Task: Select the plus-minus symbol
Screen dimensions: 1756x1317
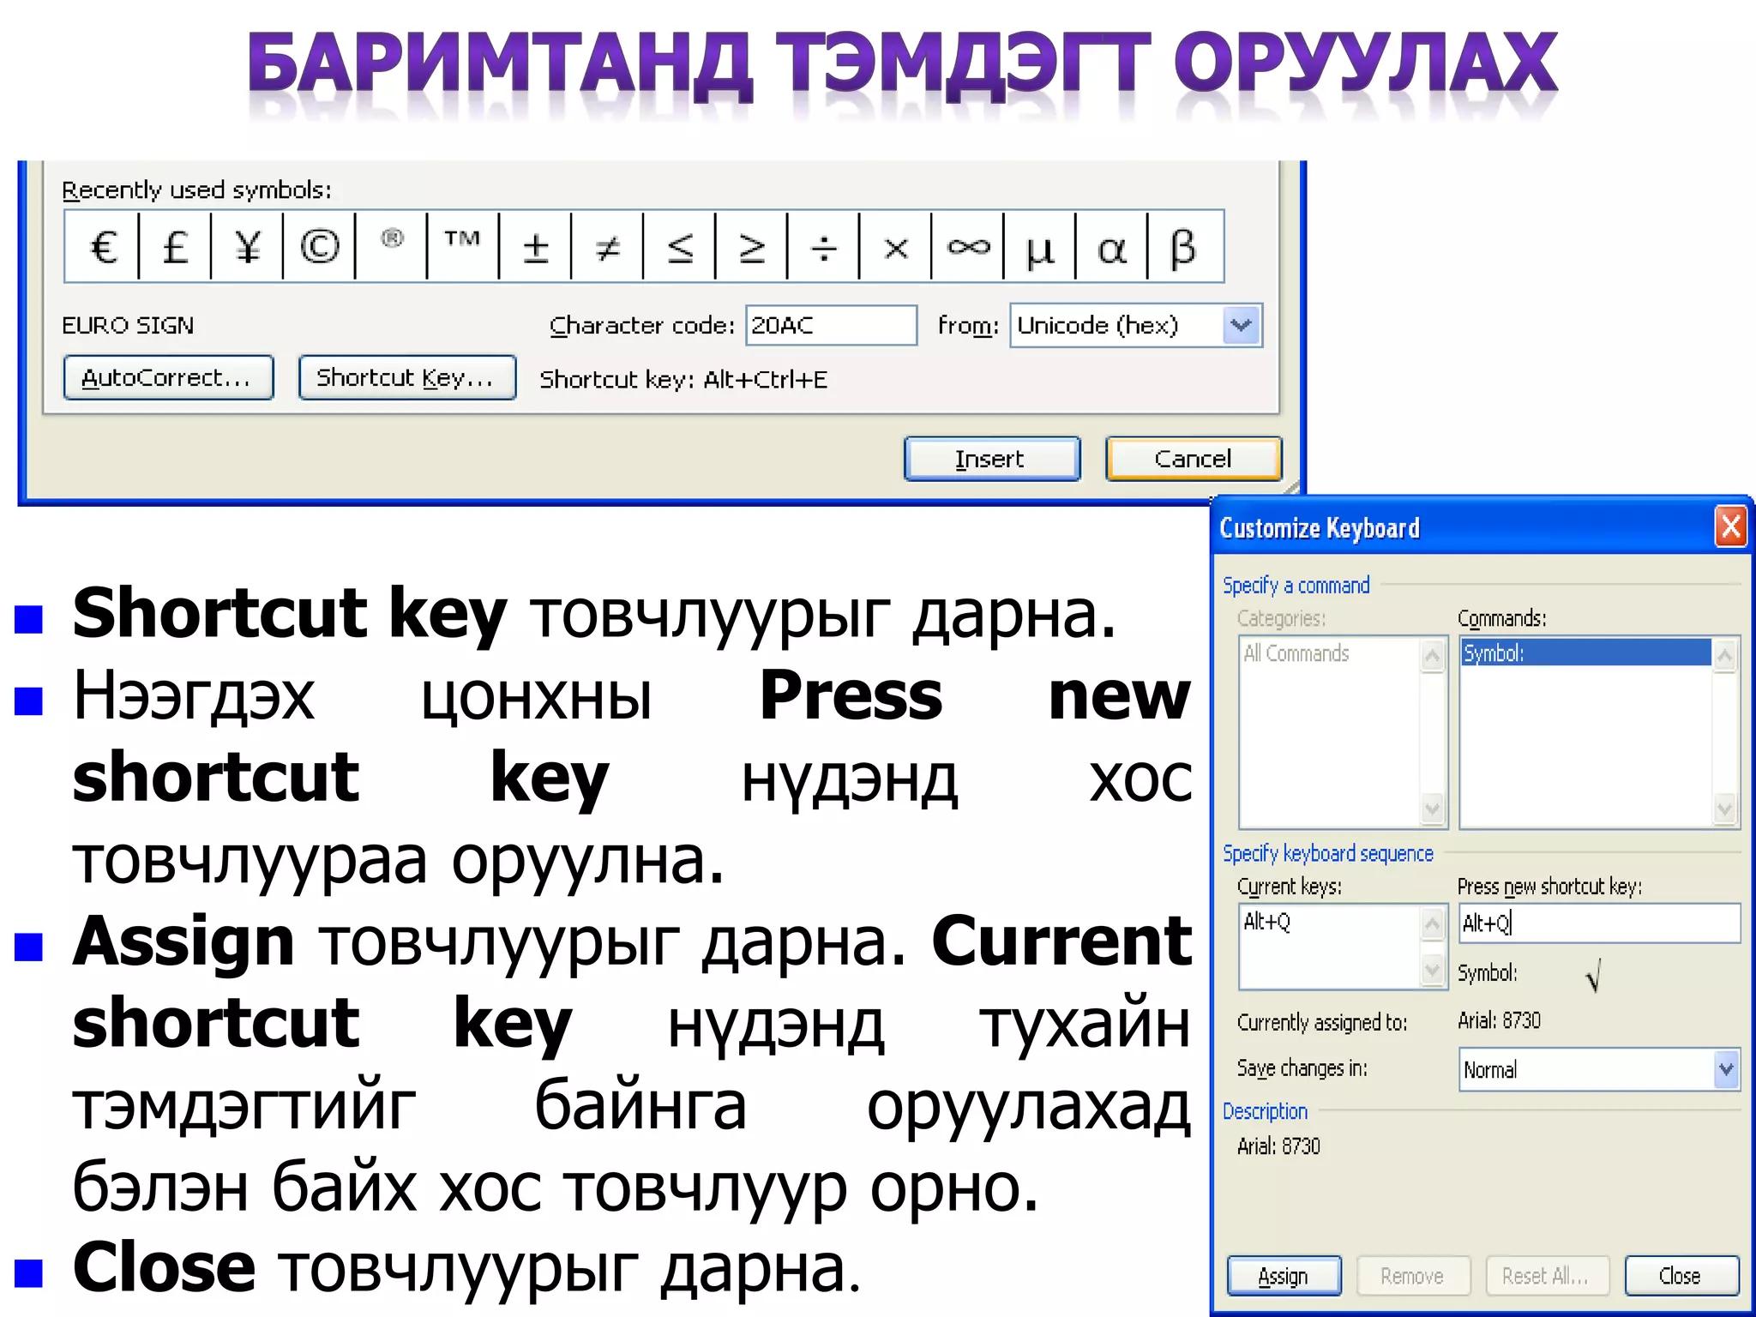Action: click(535, 247)
